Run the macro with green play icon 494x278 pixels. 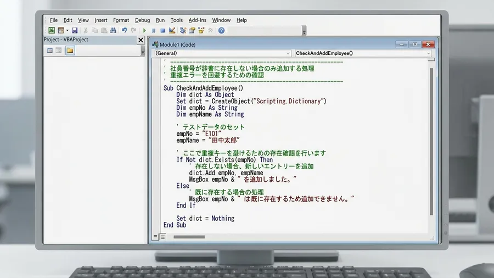[x=144, y=31]
